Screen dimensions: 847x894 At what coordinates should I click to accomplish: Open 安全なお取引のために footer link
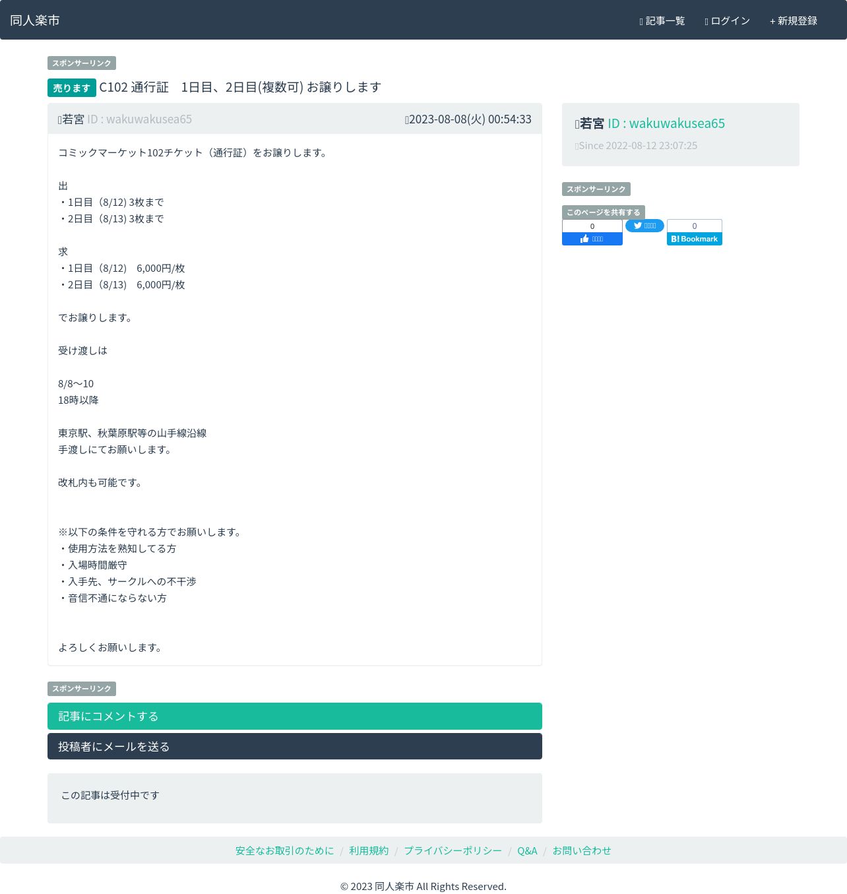285,850
